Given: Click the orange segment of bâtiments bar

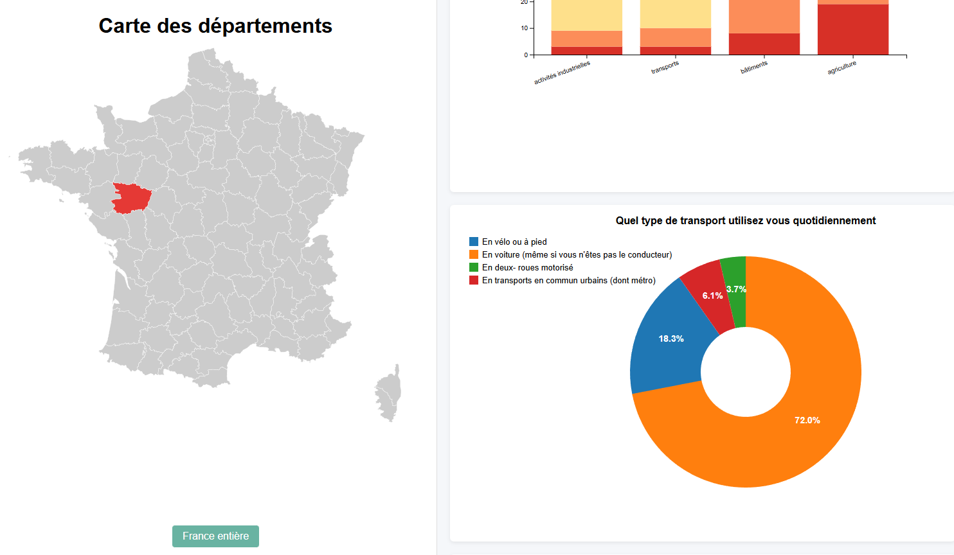Looking at the screenshot, I should [x=764, y=17].
